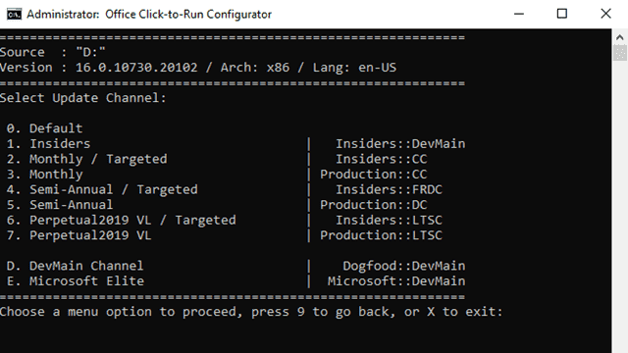Minimize the Office Click-to-Run Configurator window
This screenshot has width=628, height=353.
pyautogui.click(x=519, y=14)
